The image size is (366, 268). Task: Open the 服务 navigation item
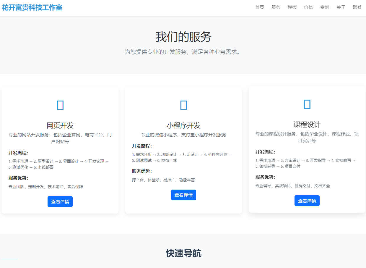276,7
